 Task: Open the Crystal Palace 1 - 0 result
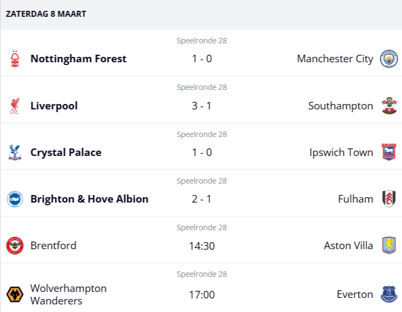[202, 152]
